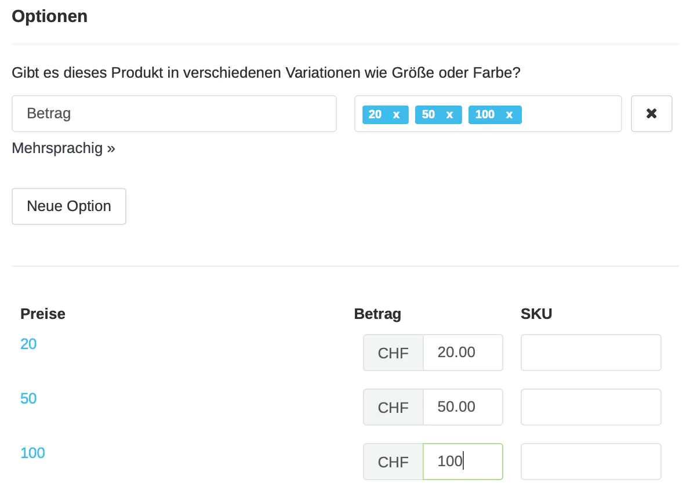The image size is (690, 501).
Task: Click the Betrag option name field
Action: 174,114
